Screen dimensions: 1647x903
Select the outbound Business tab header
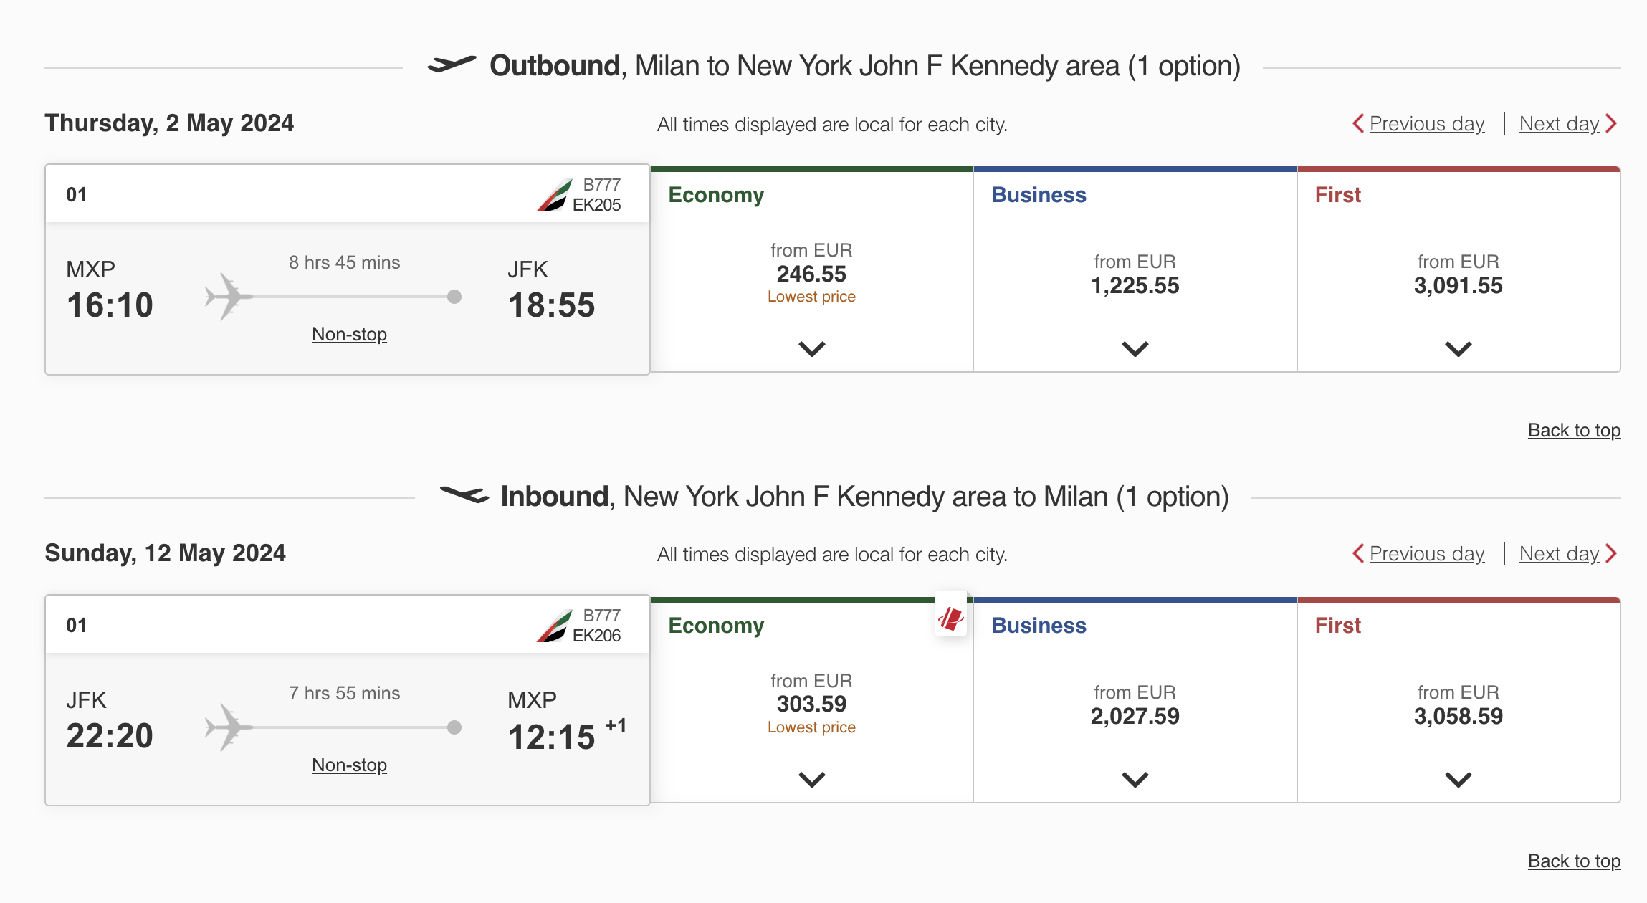[1039, 195]
